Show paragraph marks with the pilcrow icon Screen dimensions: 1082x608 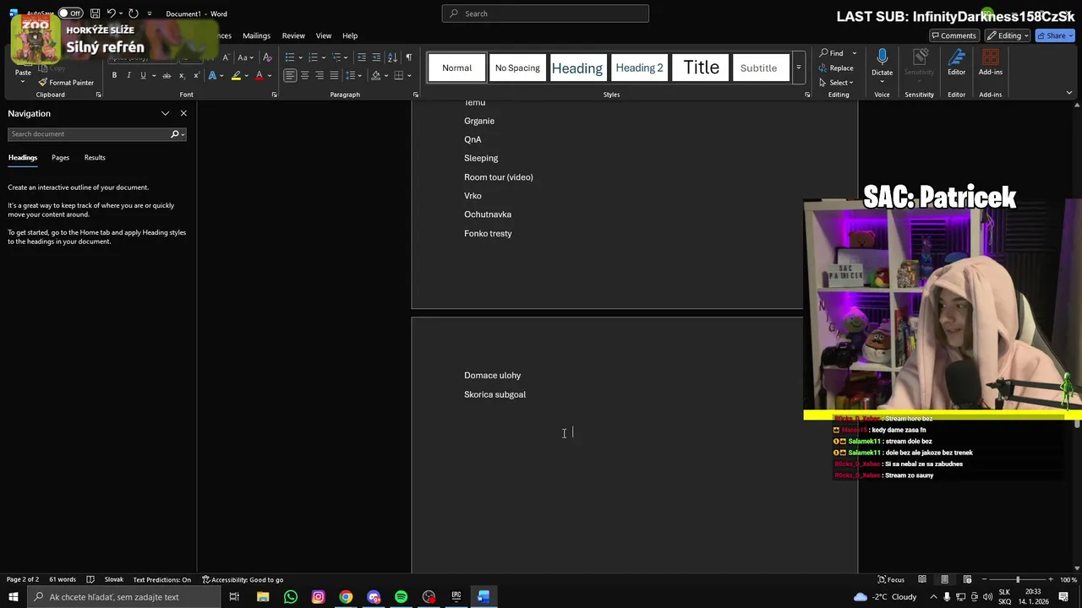point(408,57)
